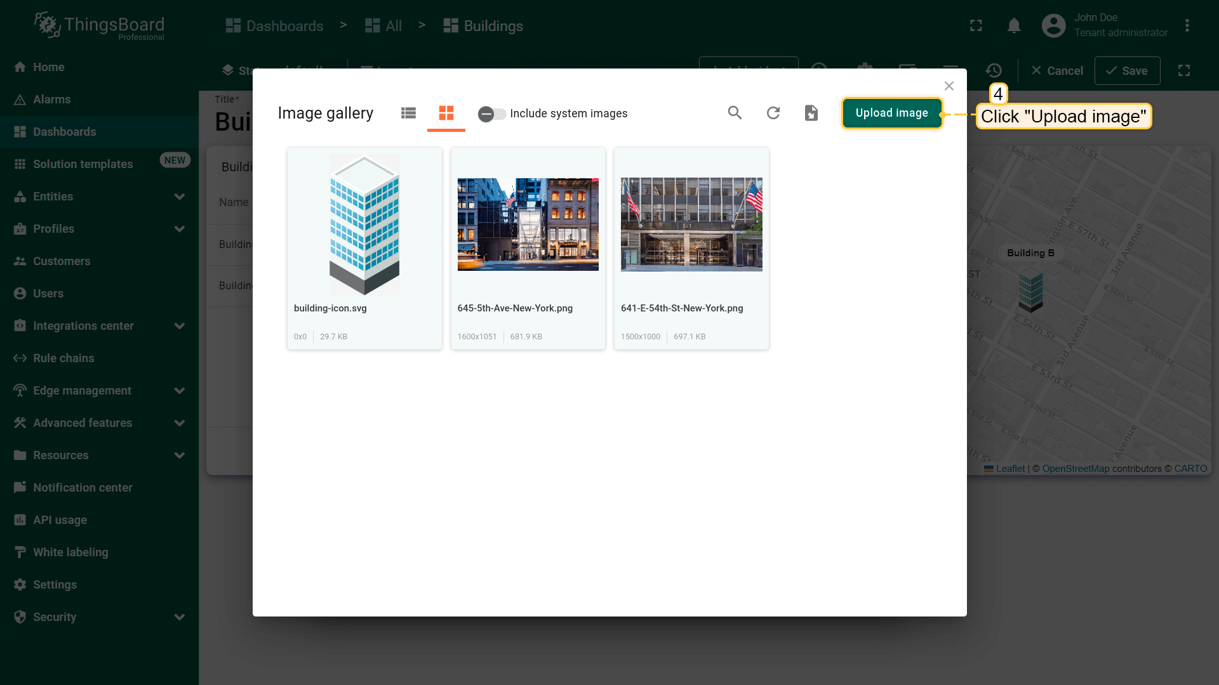Screen dimensions: 1219x685
Task: Go to Customers page
Action: [x=62, y=261]
